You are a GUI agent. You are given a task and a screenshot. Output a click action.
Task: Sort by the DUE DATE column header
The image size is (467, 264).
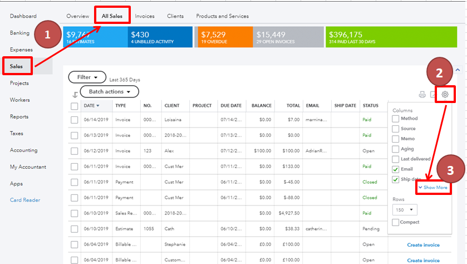[x=231, y=105]
